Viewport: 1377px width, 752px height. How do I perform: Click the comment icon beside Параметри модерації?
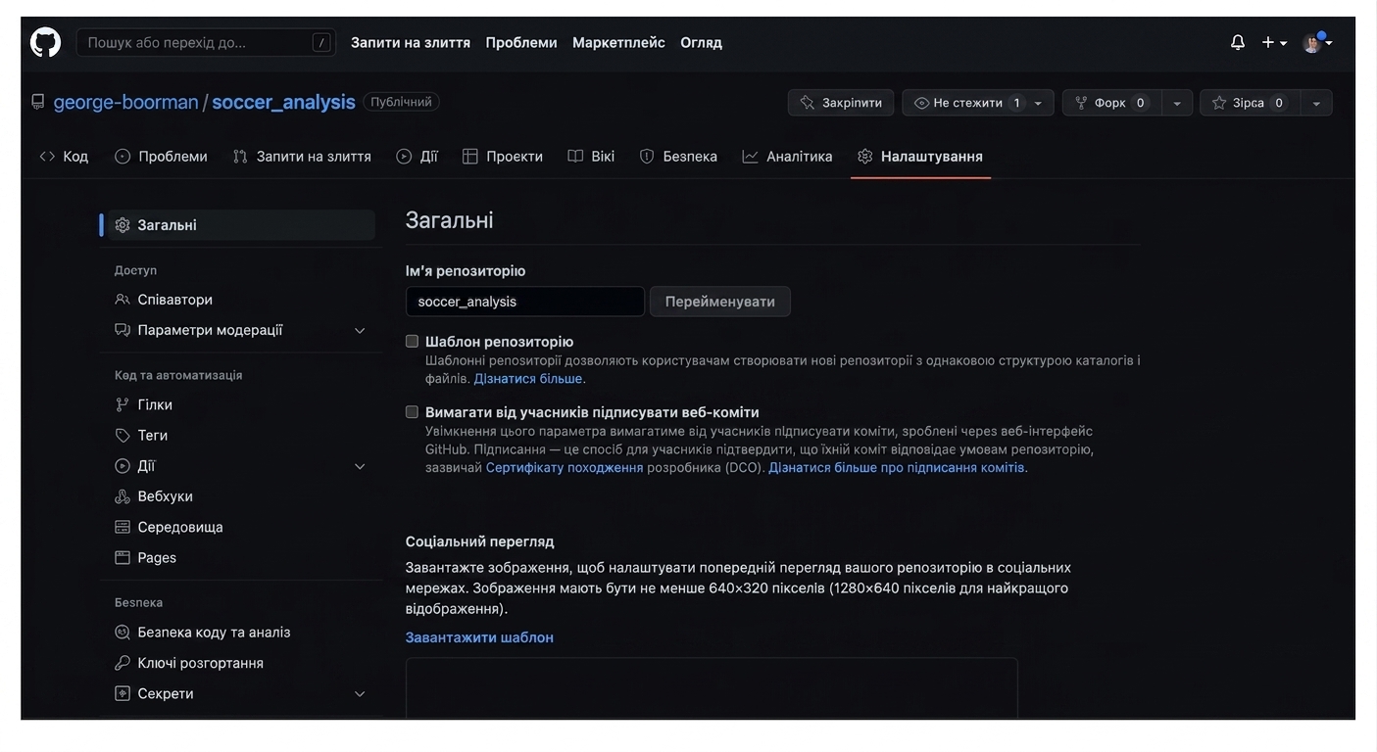pos(123,330)
